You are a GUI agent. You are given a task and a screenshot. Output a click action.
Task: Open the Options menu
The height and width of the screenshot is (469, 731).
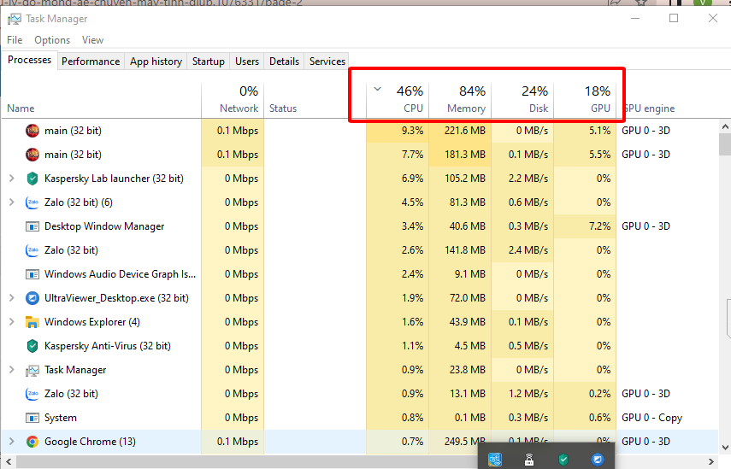(x=52, y=40)
